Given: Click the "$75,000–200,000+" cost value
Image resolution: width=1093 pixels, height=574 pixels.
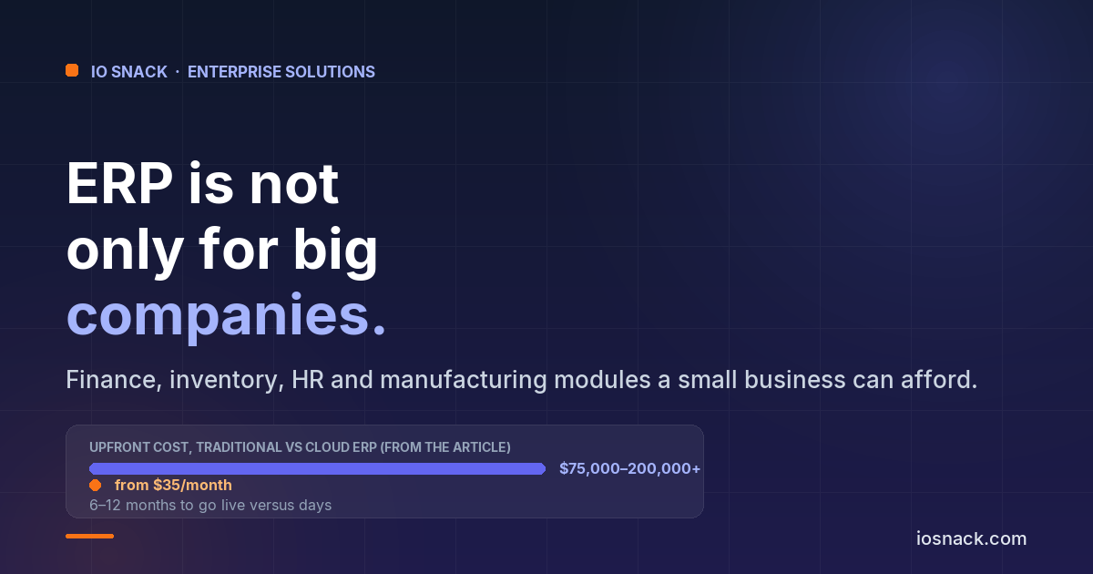Looking at the screenshot, I should (x=629, y=468).
